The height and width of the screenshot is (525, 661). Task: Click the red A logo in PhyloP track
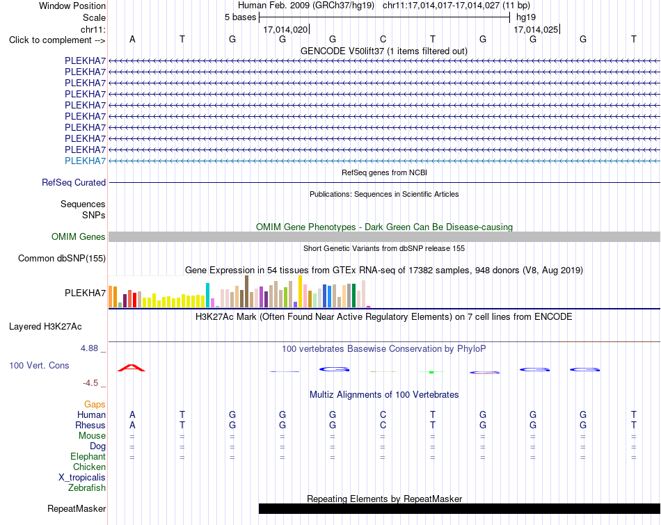(132, 368)
